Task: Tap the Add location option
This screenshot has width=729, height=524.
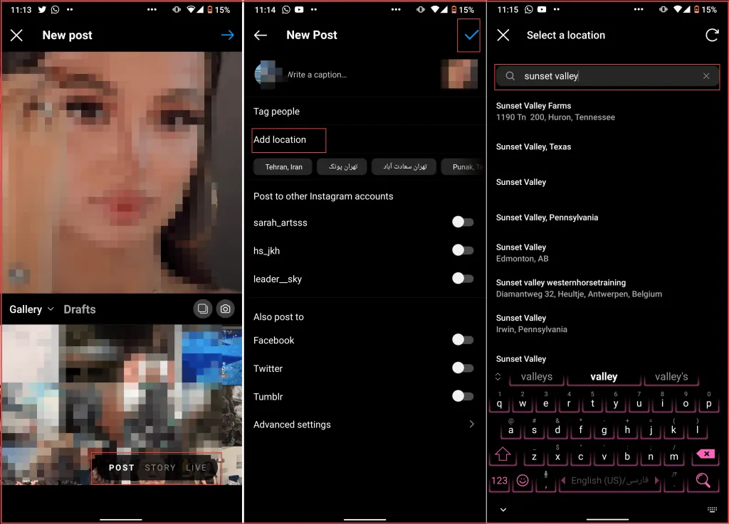Action: coord(280,139)
